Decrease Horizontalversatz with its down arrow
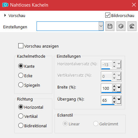The width and height of the screenshot is (138, 138). 114,66
